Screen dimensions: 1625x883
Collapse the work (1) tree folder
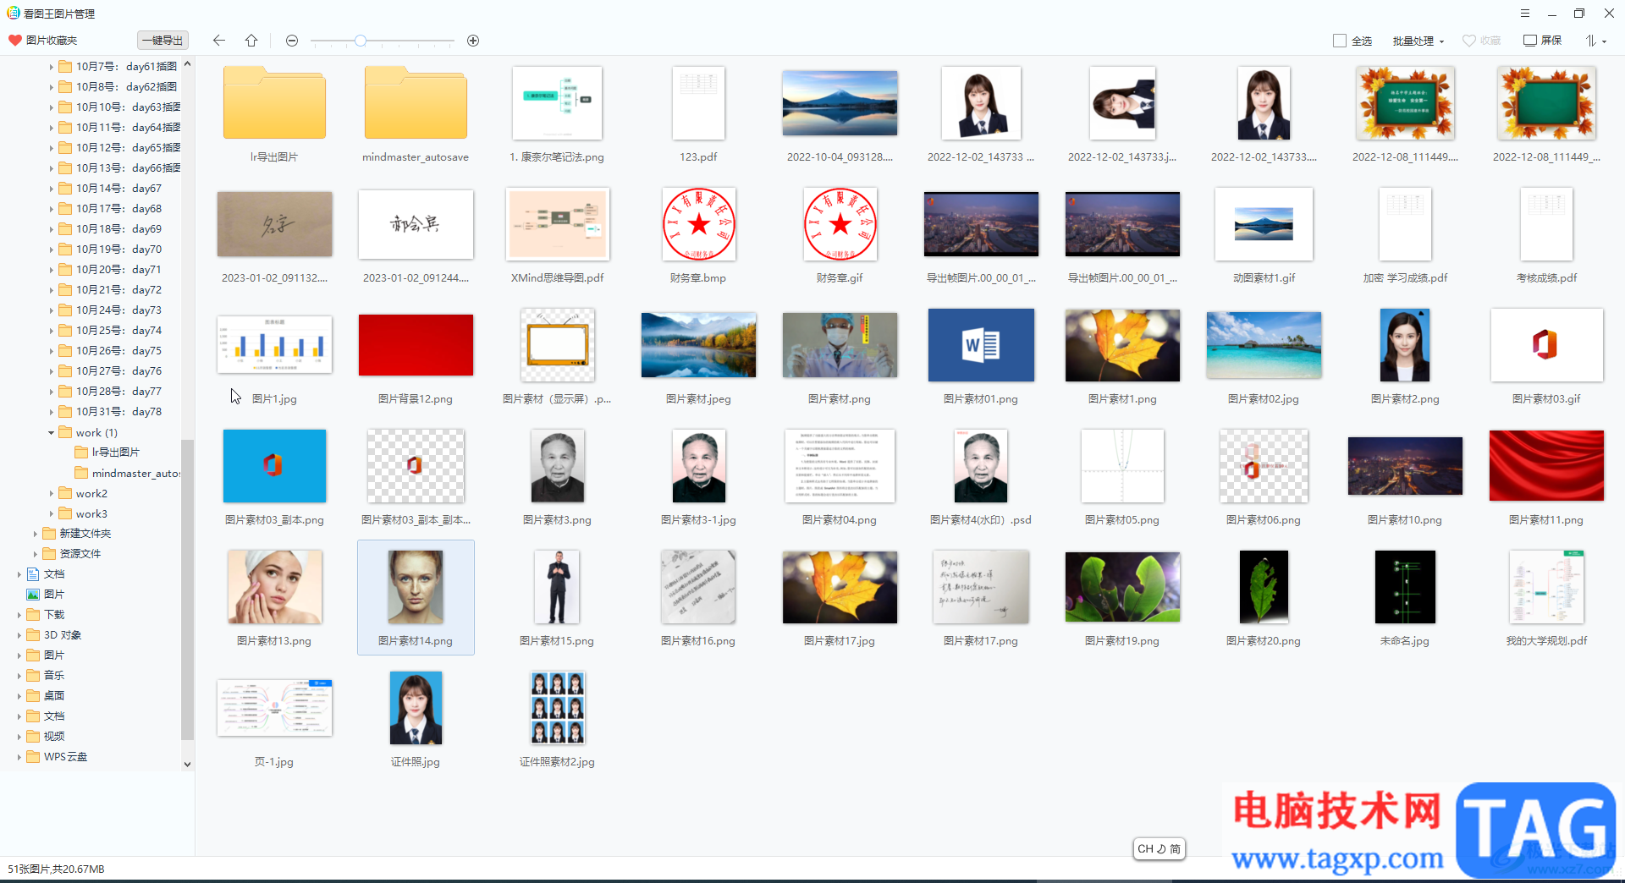click(51, 433)
